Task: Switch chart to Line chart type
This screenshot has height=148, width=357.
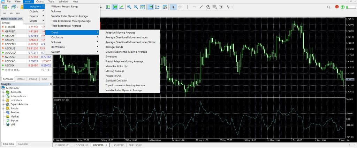Action: pyautogui.click(x=121, y=7)
